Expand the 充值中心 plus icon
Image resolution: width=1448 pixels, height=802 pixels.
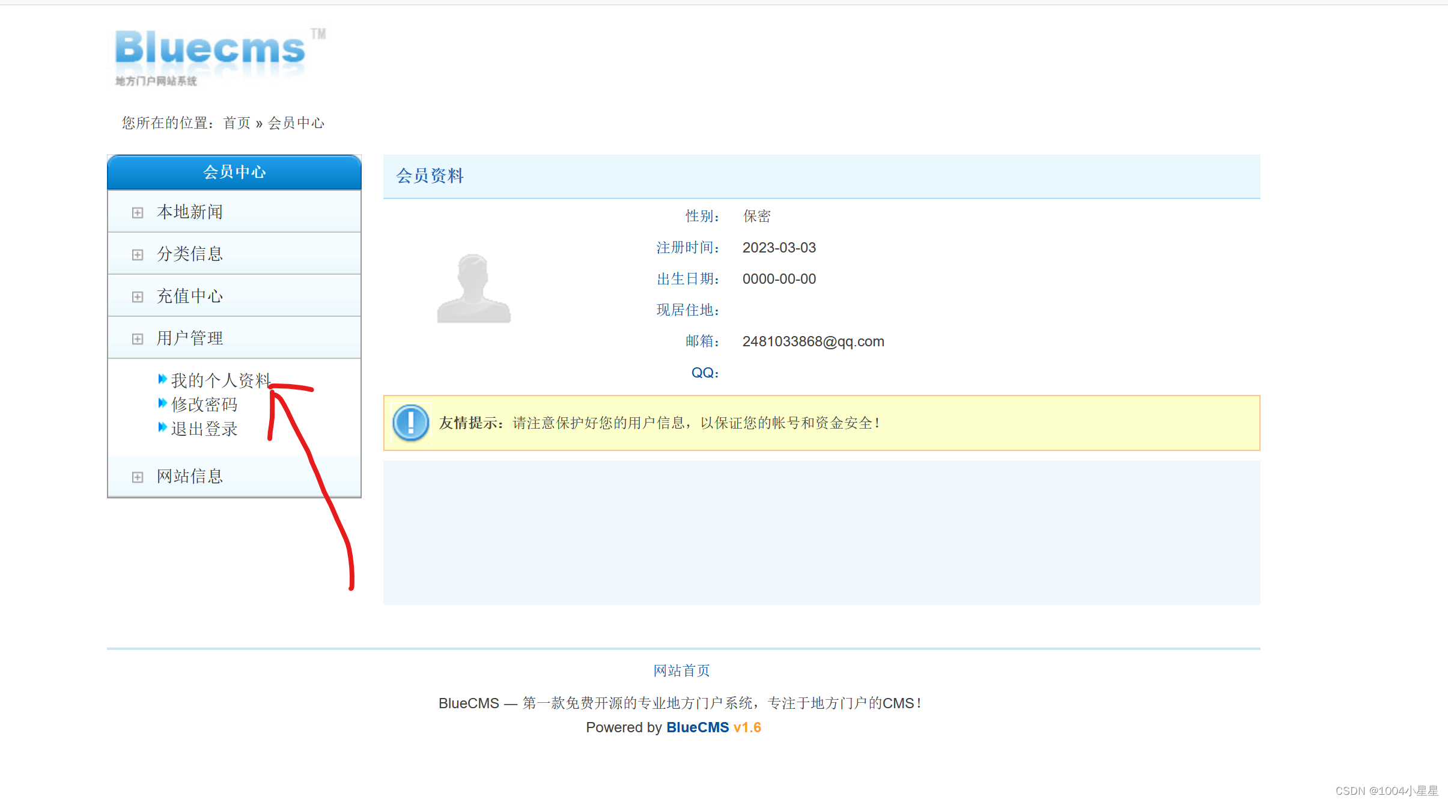coord(138,297)
